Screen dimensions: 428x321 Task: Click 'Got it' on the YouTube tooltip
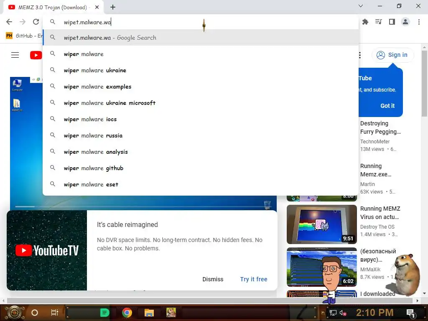coord(387,106)
